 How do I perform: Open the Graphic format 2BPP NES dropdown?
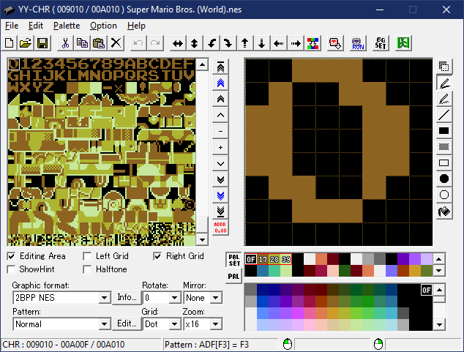coord(105,298)
